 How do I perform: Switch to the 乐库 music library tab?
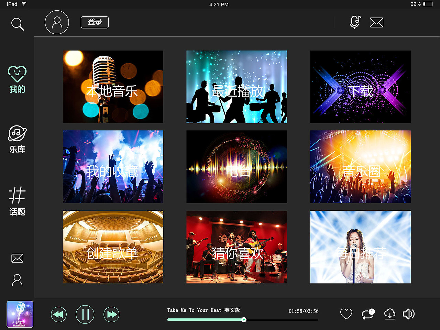pyautogui.click(x=17, y=139)
